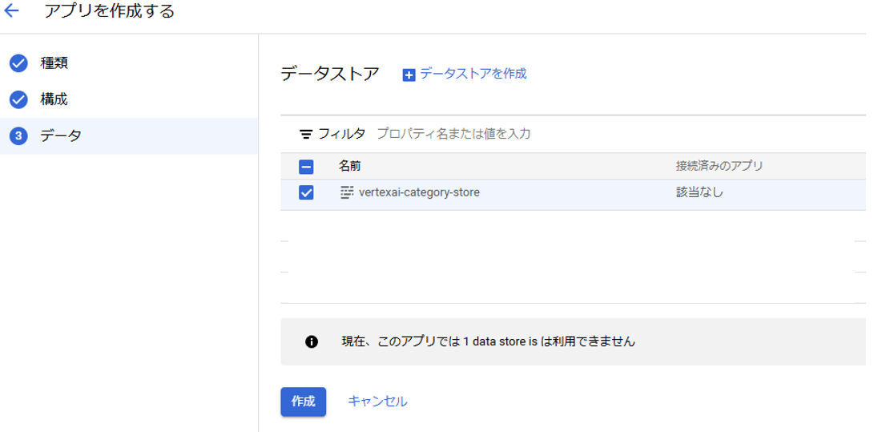Click the キャンセル button

pos(377,402)
